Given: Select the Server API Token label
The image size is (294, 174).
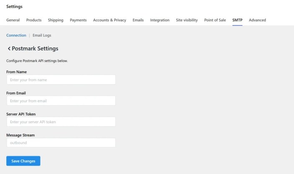Looking at the screenshot, I should pyautogui.click(x=21, y=114).
